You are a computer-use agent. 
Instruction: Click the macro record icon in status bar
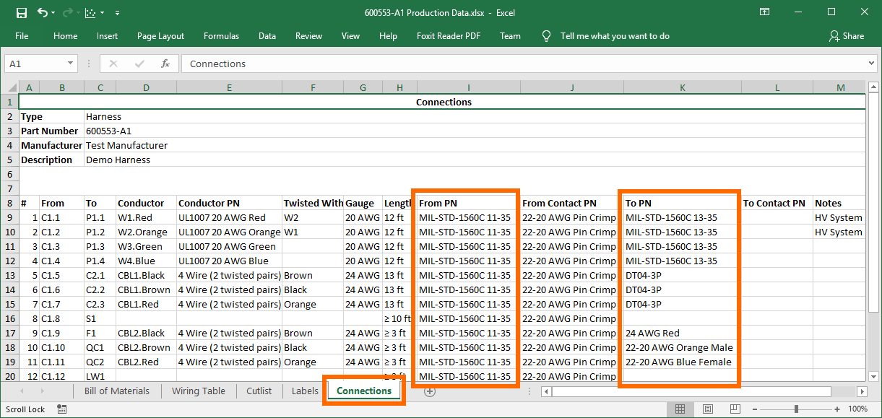click(x=62, y=409)
